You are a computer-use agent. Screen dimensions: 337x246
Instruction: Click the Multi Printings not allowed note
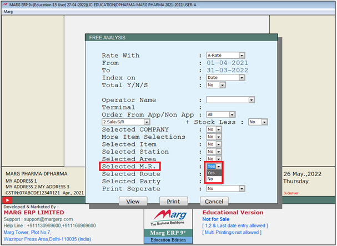pyautogui.click(x=232, y=233)
